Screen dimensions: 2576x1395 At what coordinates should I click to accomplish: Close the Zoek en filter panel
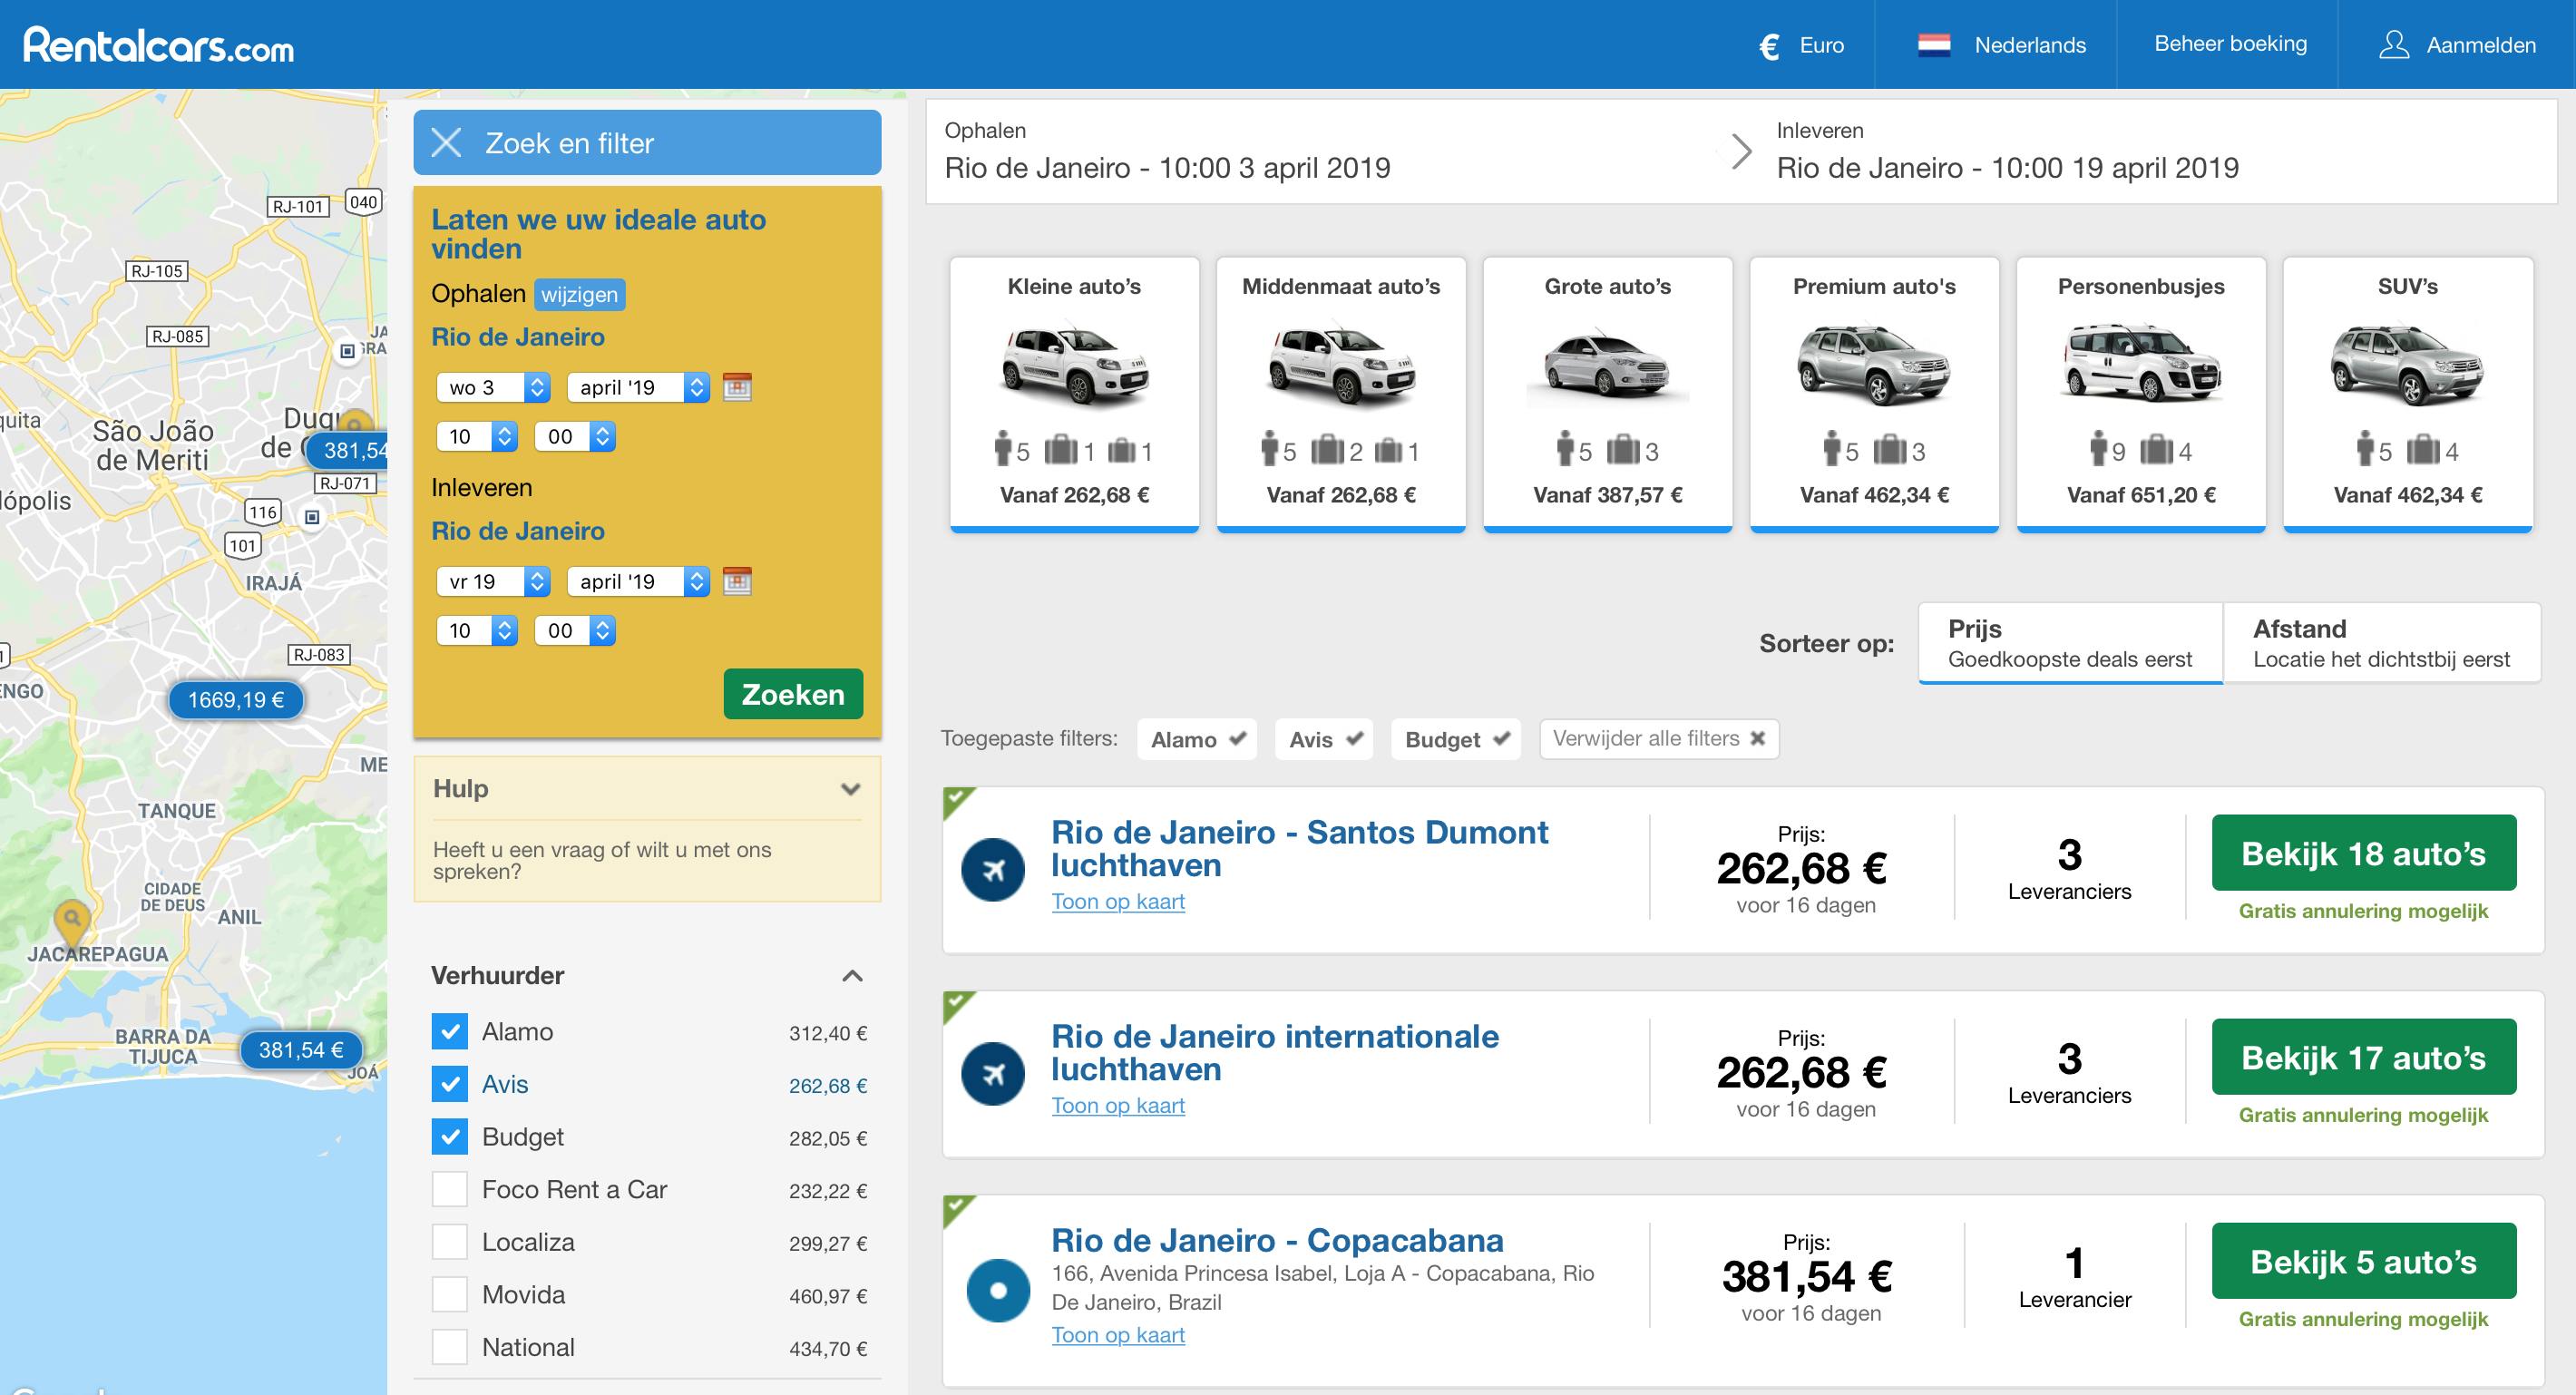(x=446, y=143)
